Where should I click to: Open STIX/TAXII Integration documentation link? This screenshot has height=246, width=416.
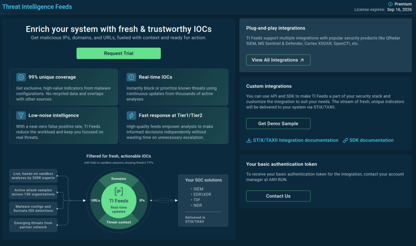295,140
